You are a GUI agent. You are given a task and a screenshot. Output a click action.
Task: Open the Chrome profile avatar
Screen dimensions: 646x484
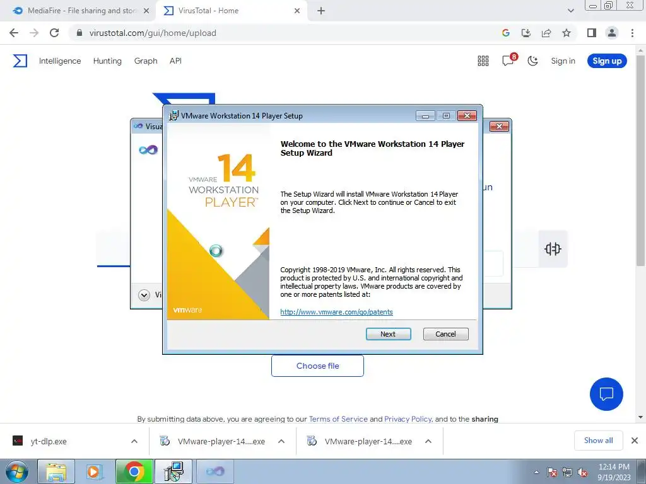612,33
